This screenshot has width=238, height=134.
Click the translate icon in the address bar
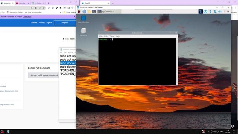[36, 8]
